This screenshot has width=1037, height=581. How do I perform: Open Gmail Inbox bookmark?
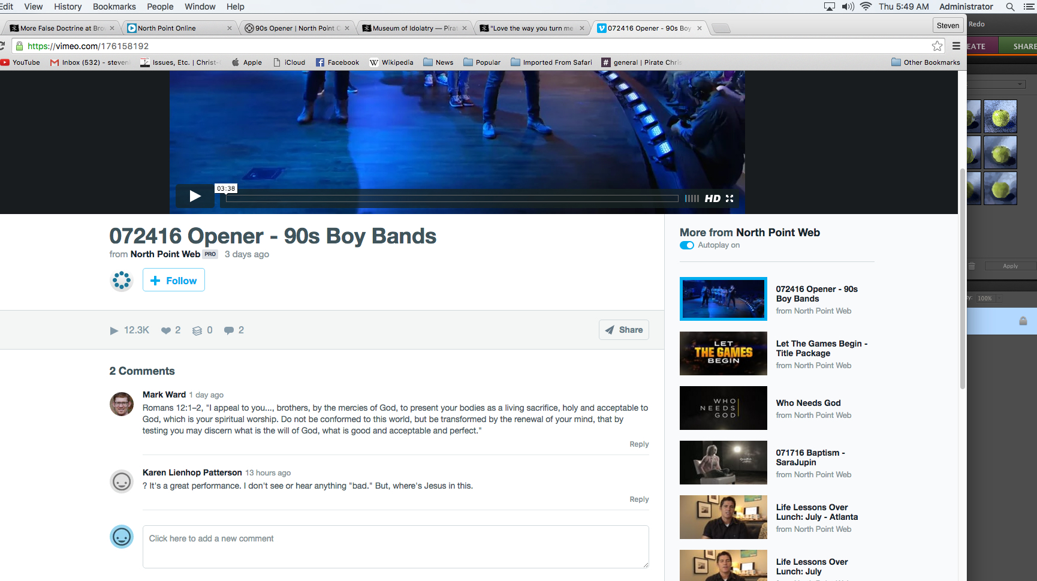[90, 62]
